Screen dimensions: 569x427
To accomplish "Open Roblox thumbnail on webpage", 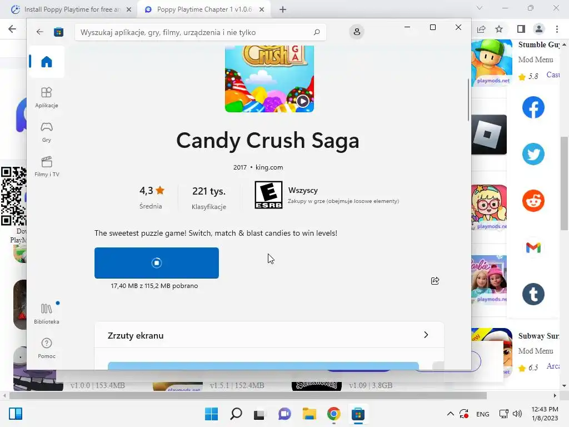I will [x=489, y=135].
